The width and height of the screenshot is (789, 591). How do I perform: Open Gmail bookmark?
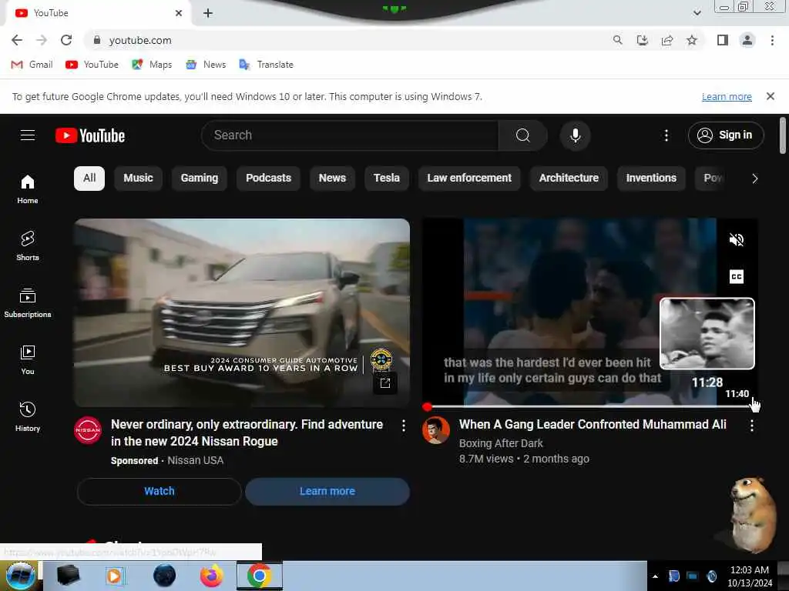click(32, 65)
